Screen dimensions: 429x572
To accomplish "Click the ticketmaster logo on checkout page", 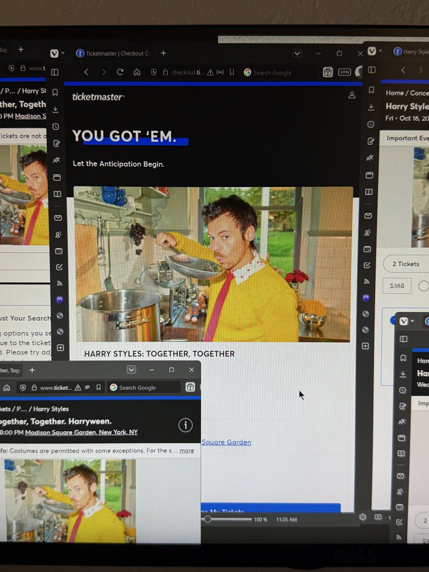I will point(98,97).
